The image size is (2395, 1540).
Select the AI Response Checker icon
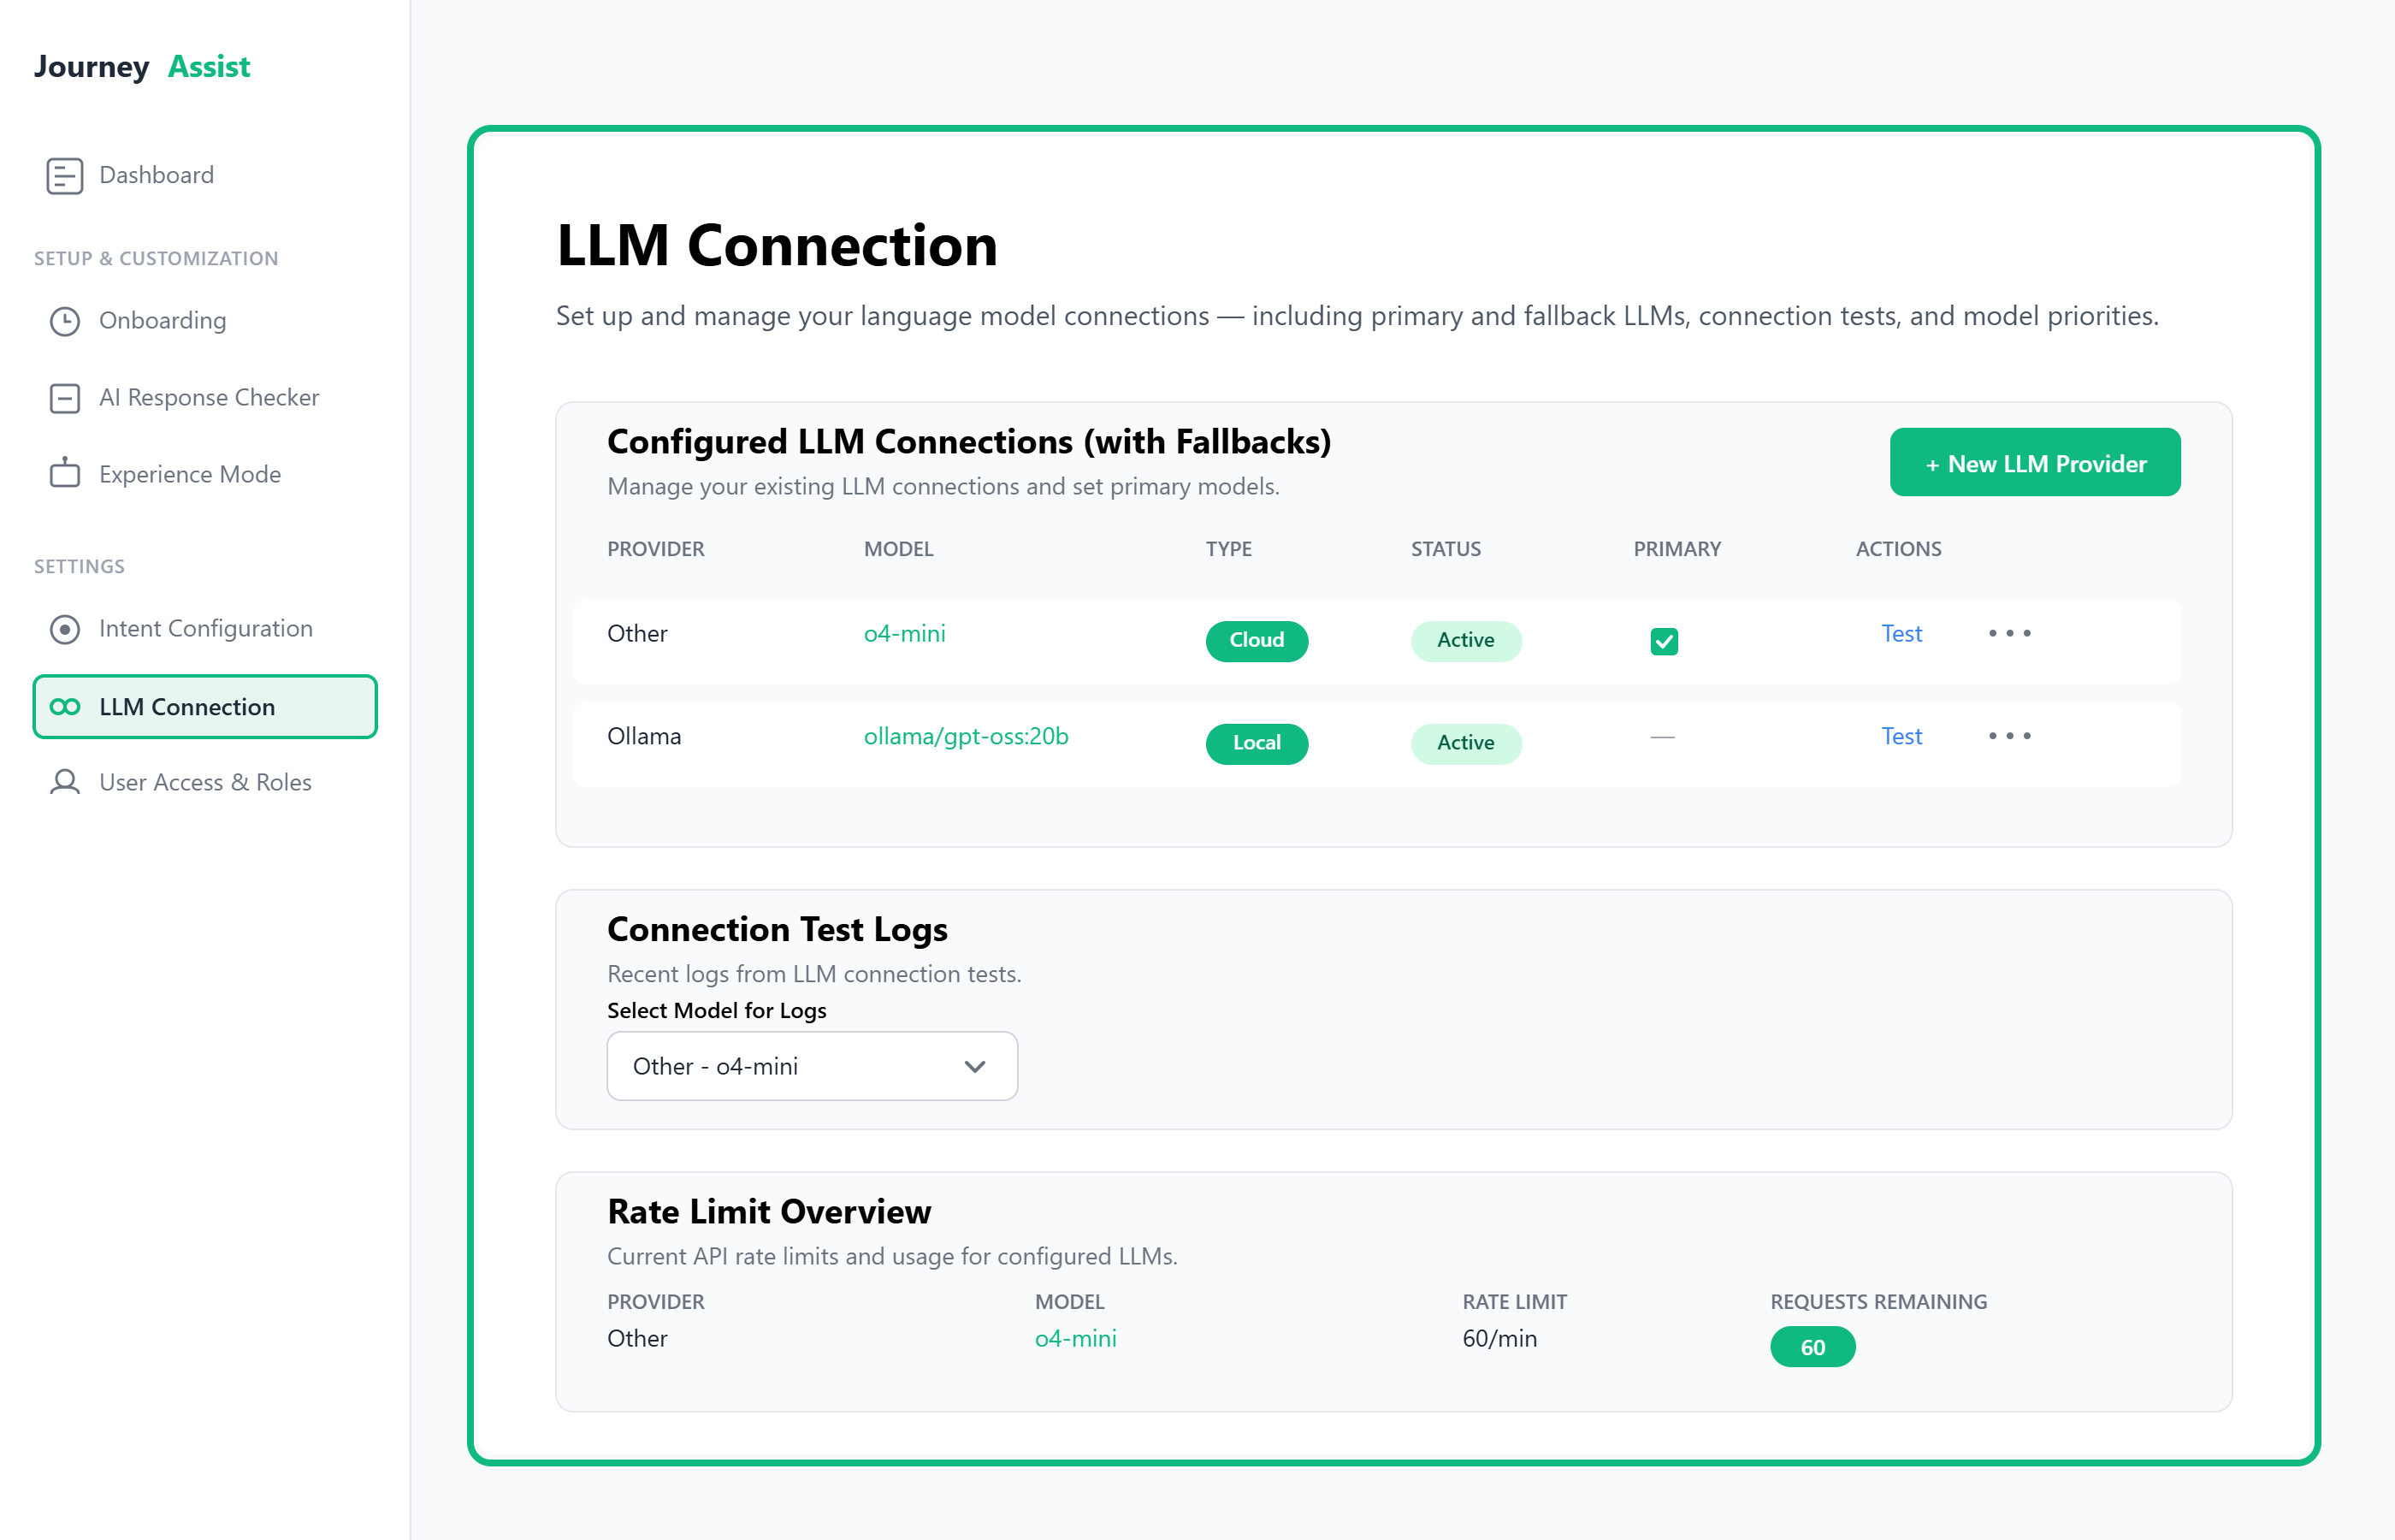click(64, 398)
